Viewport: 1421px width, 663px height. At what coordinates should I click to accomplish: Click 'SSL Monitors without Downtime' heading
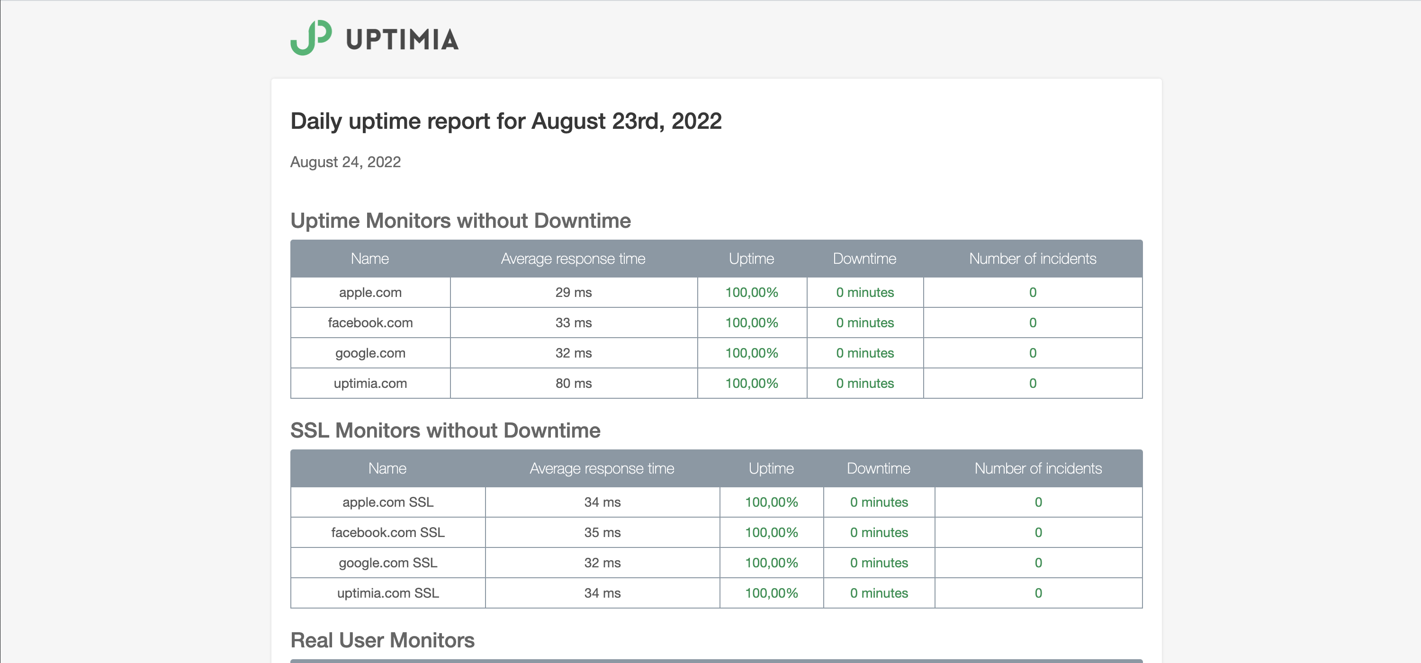(445, 431)
